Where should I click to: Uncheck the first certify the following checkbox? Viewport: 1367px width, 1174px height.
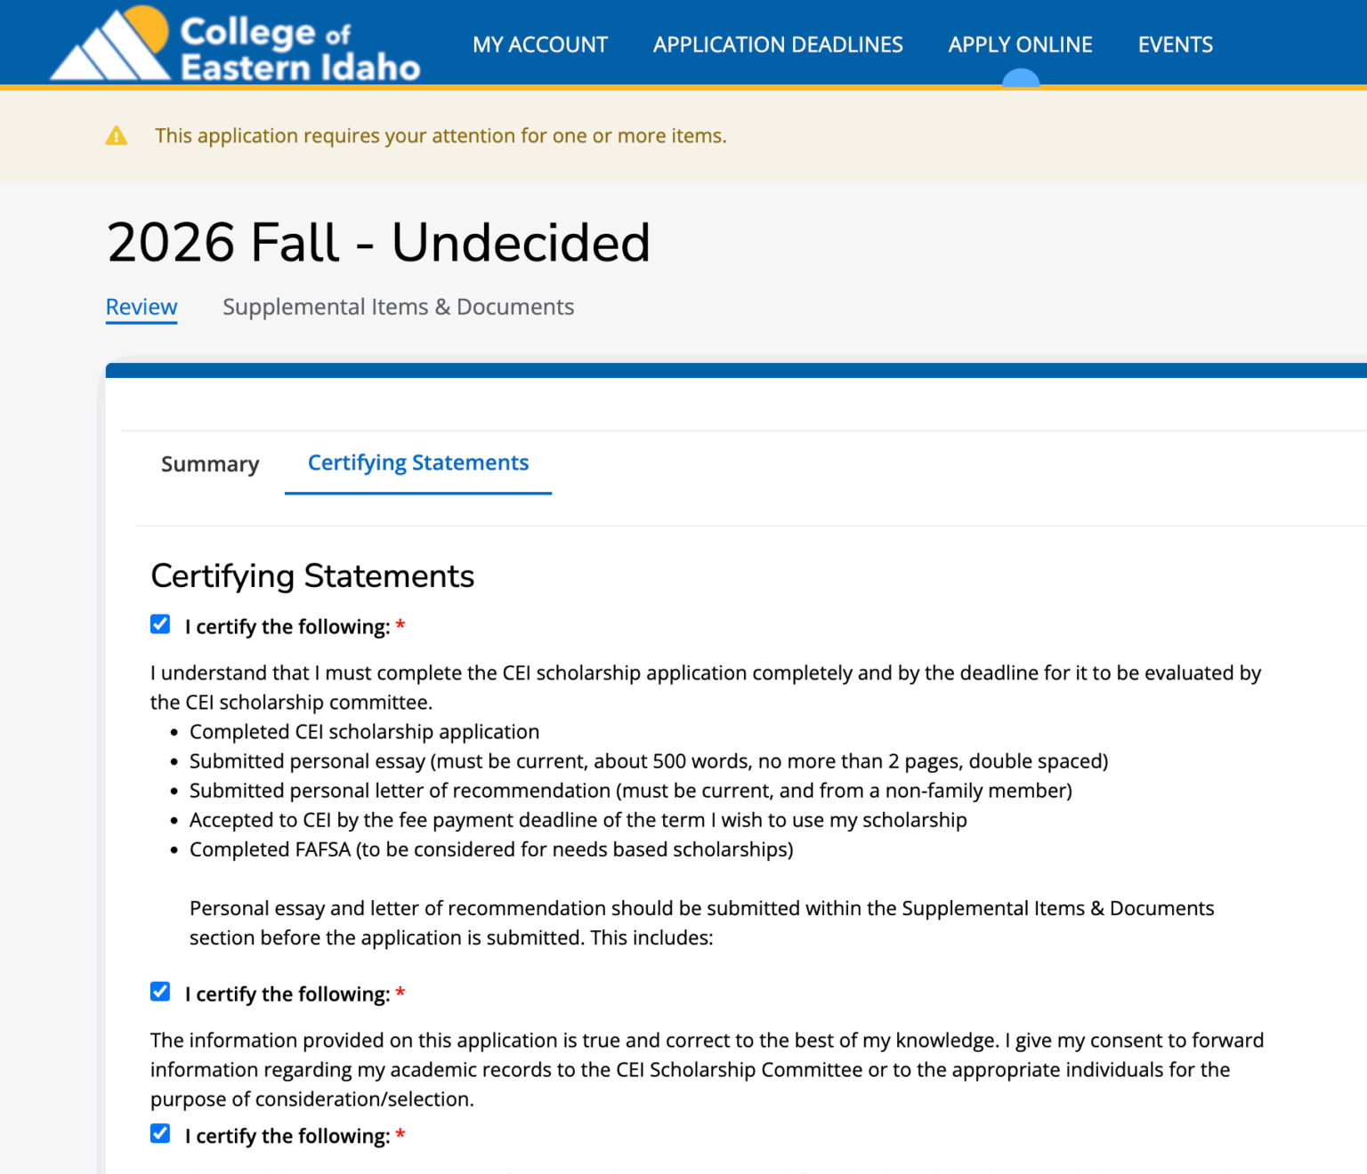pos(160,624)
